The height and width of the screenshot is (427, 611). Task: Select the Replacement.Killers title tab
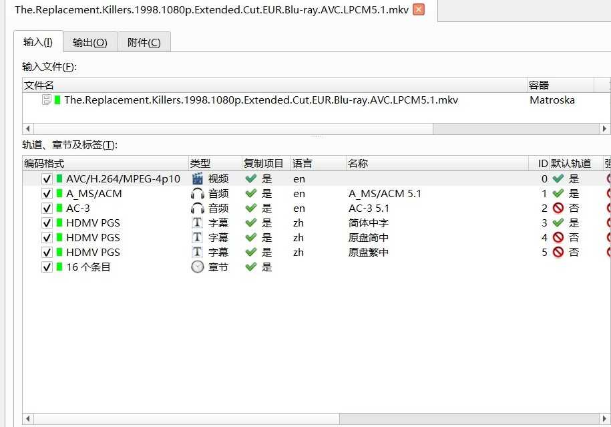(x=212, y=9)
